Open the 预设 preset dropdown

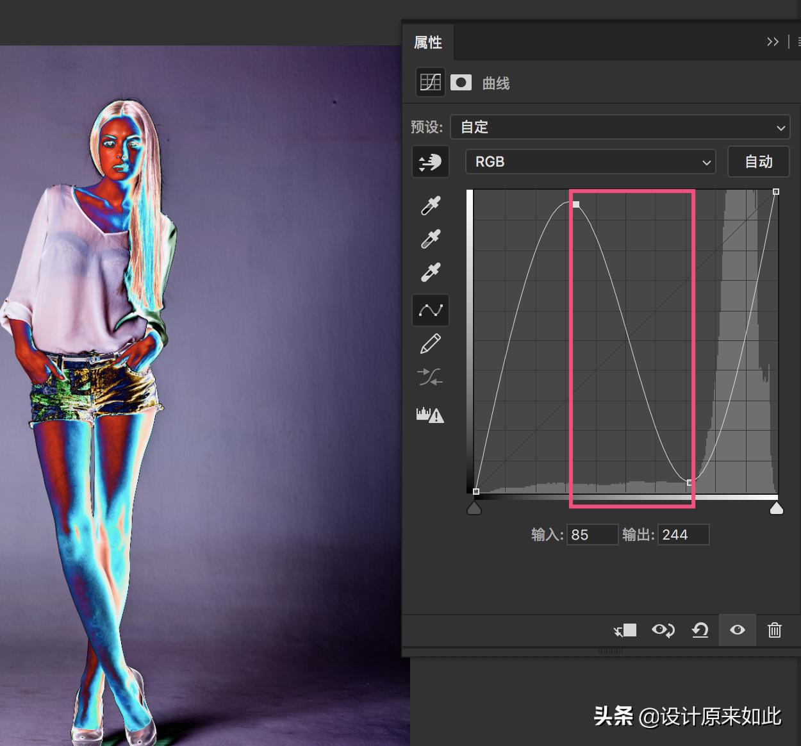pyautogui.click(x=620, y=128)
